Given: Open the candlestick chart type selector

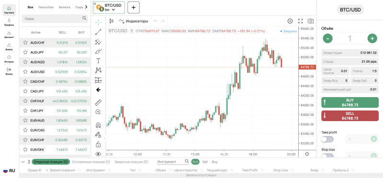Looking at the screenshot, I should click(x=112, y=21).
